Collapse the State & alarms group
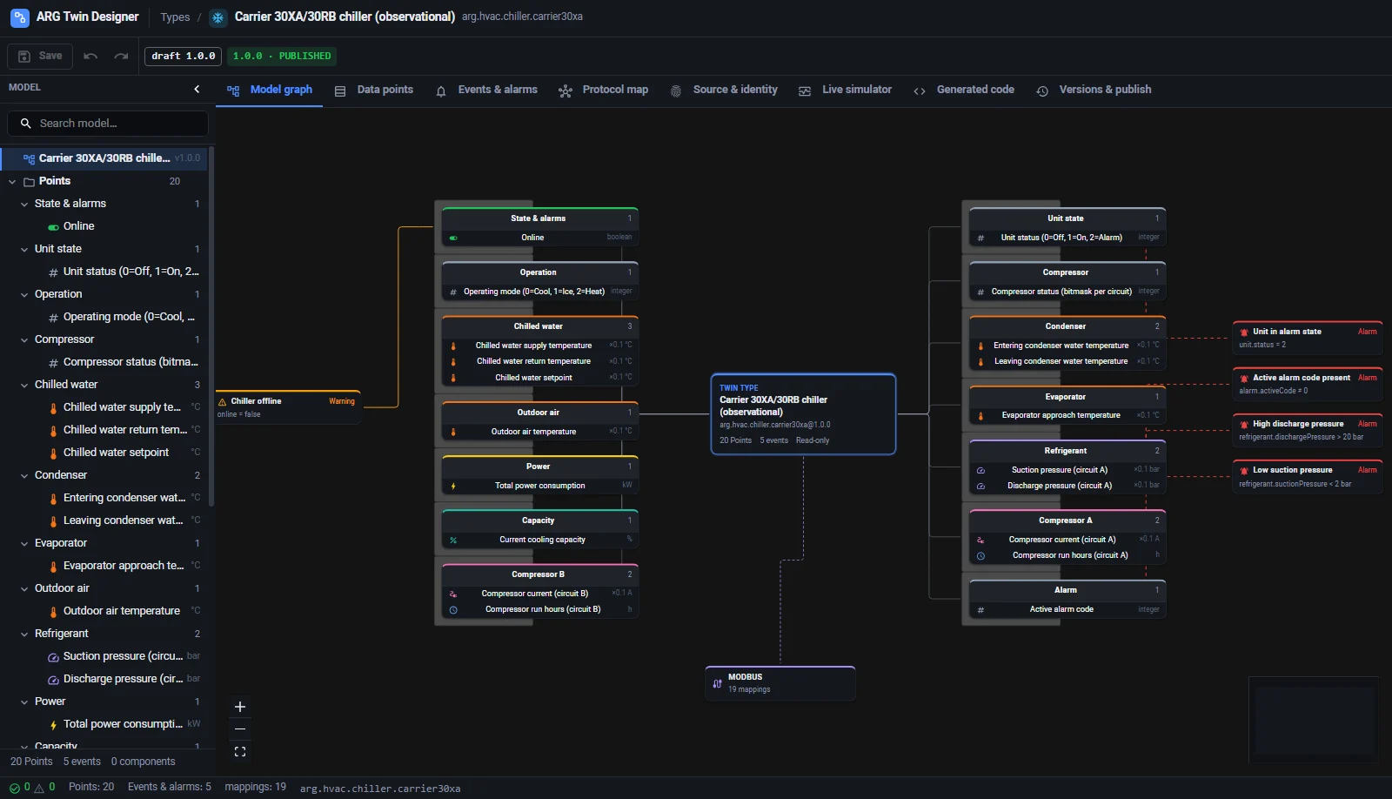1392x799 pixels. click(24, 204)
